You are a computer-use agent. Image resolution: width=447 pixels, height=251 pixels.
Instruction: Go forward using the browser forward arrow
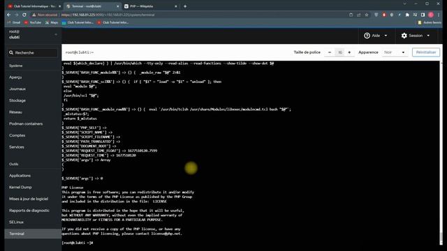pyautogui.click(x=17, y=15)
